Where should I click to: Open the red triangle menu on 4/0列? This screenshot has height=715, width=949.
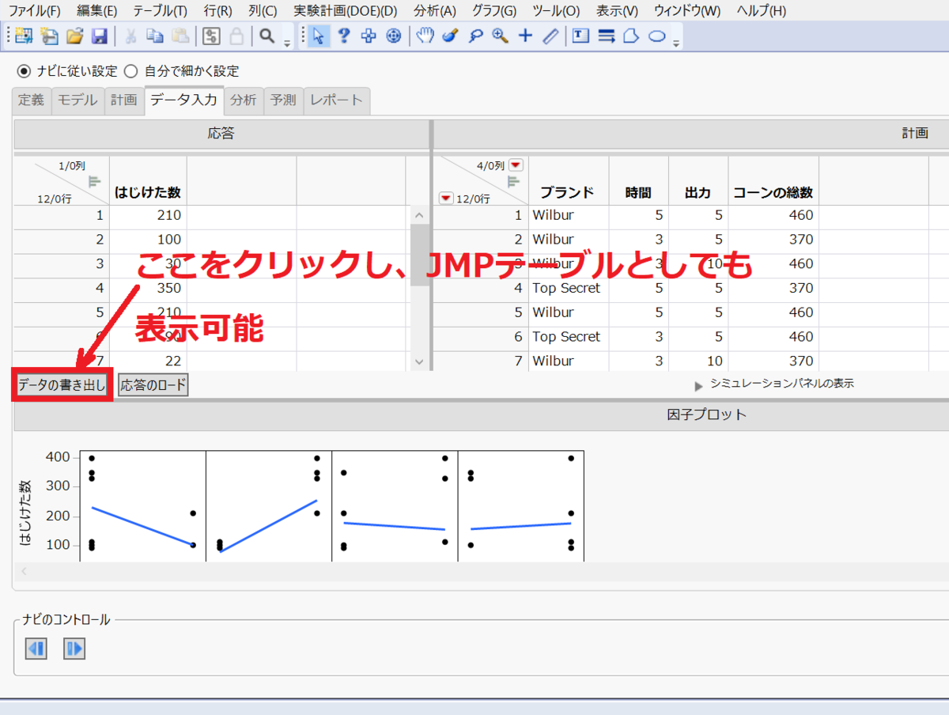click(x=516, y=165)
